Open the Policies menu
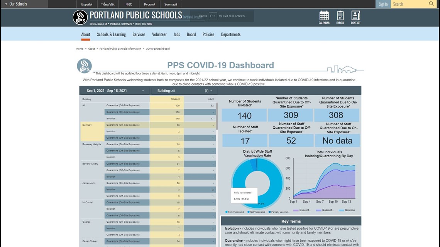Image resolution: width=440 pixels, height=247 pixels. point(208,34)
